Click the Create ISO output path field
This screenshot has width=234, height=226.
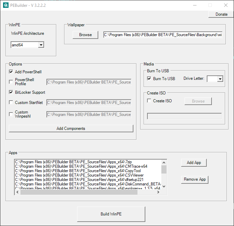tap(185, 116)
